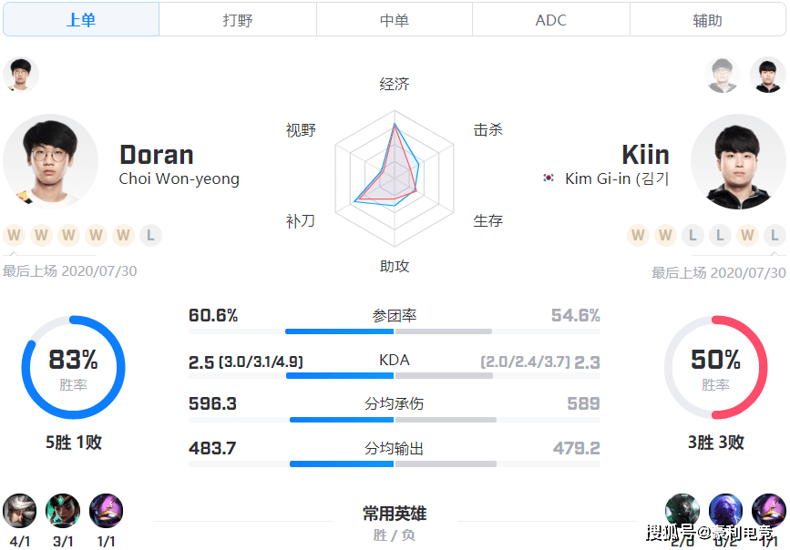Open the champion icon showing 3/1 record
The height and width of the screenshot is (550, 790).
pyautogui.click(x=63, y=511)
